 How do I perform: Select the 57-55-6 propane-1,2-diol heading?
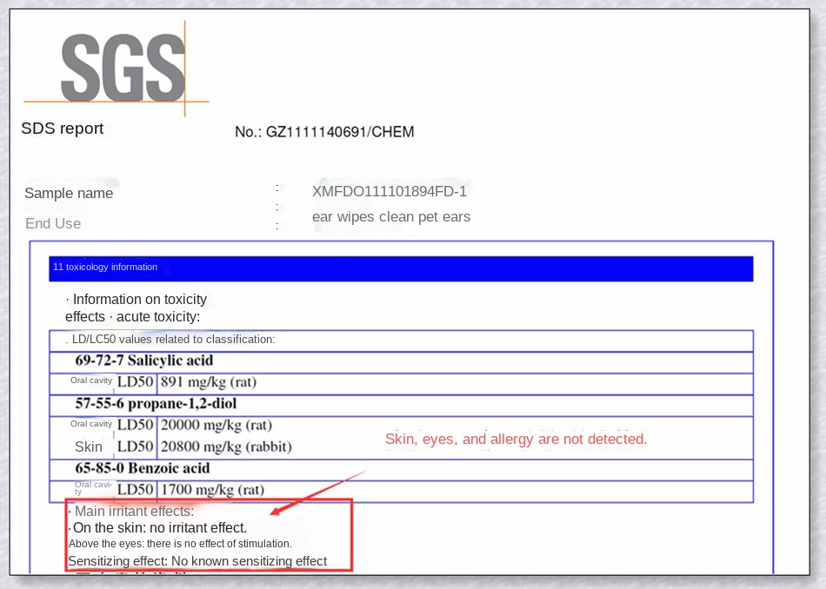pyautogui.click(x=156, y=404)
